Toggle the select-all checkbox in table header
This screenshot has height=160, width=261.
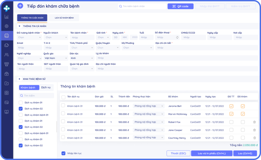point(63,97)
